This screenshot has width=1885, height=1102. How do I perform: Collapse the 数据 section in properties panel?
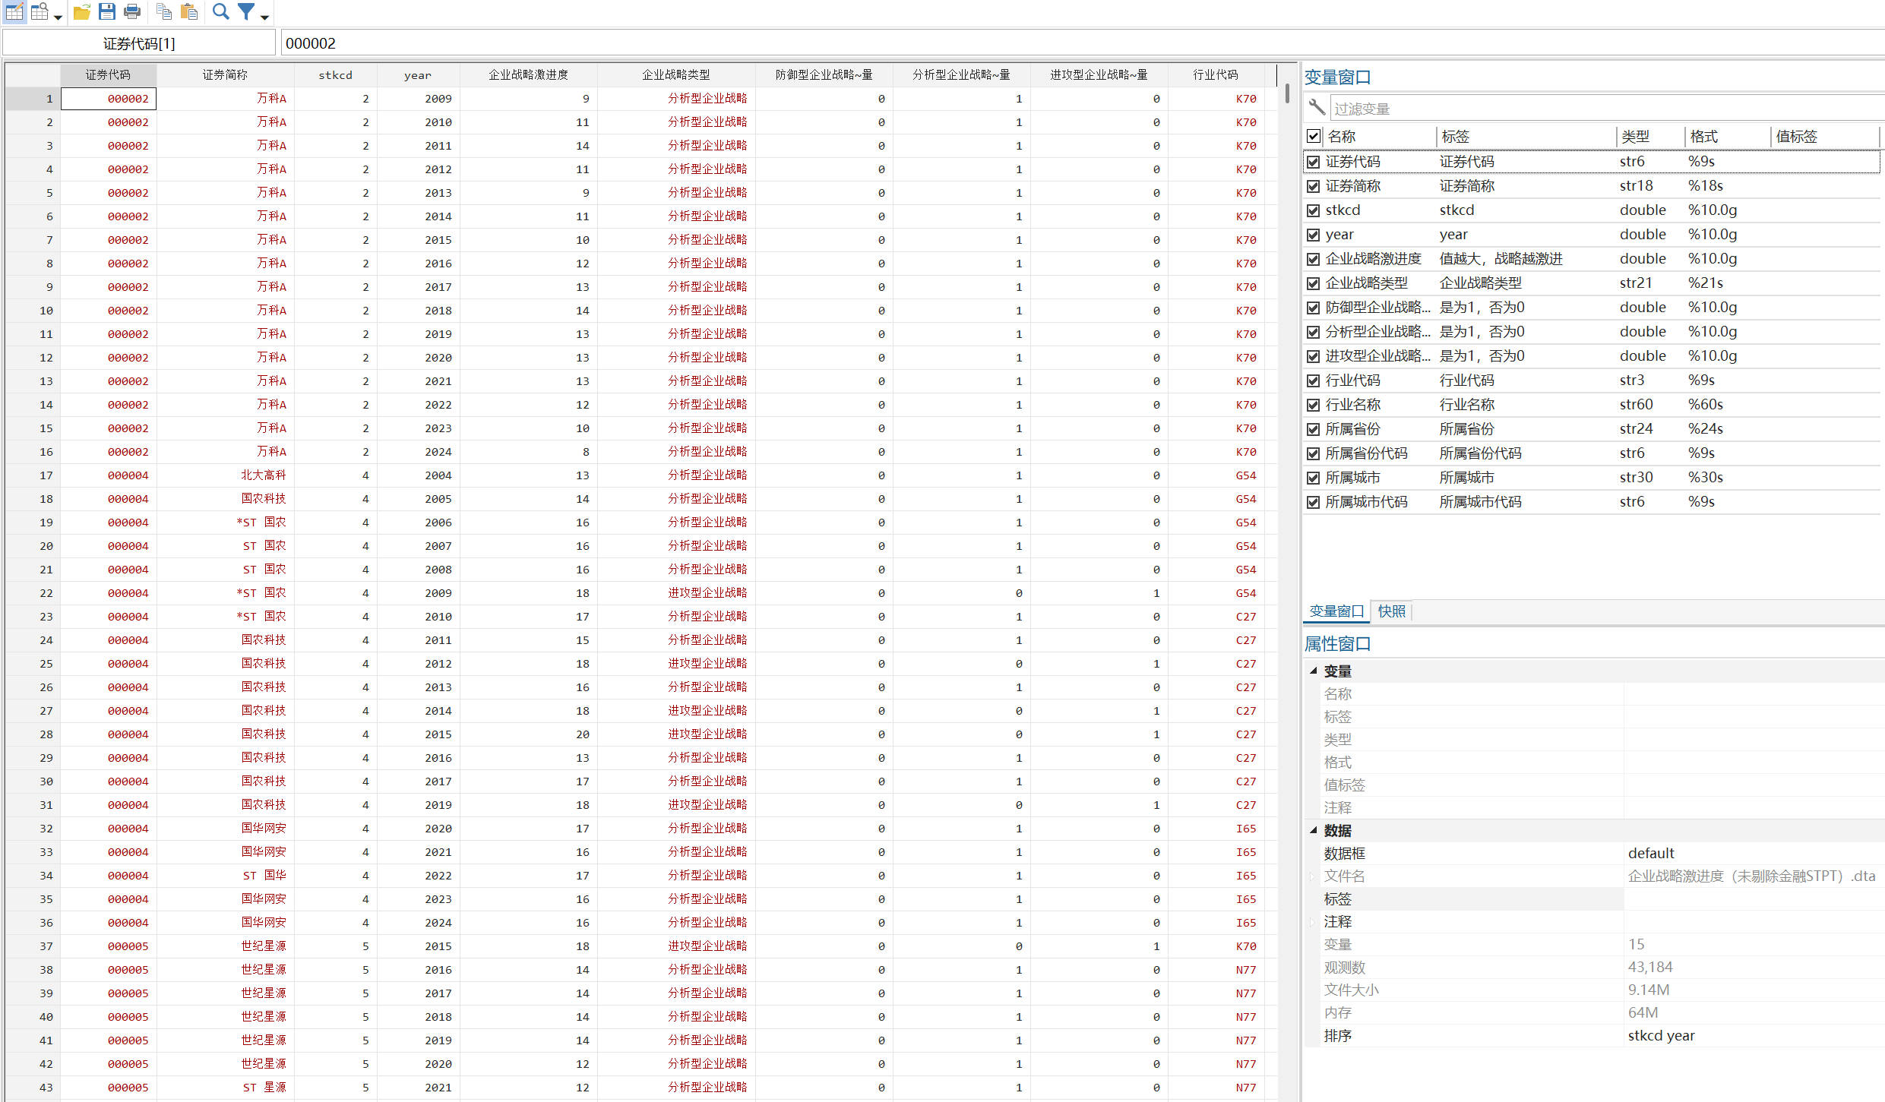click(1313, 830)
